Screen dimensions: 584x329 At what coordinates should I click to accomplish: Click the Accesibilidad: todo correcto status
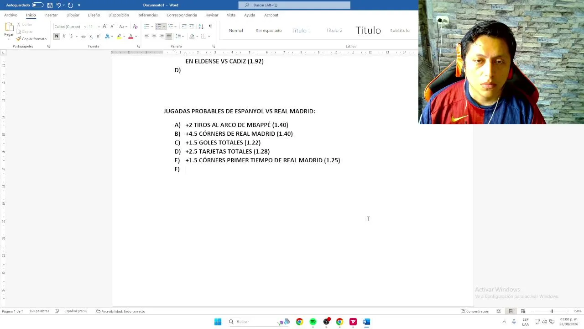pos(120,311)
